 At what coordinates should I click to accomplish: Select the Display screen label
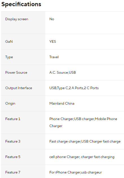17,19
